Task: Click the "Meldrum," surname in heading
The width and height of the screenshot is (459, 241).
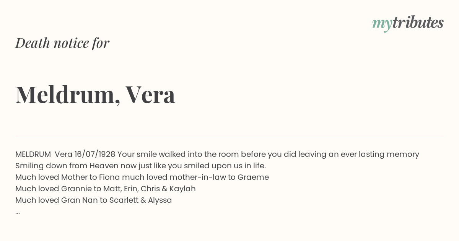Action: pos(67,94)
